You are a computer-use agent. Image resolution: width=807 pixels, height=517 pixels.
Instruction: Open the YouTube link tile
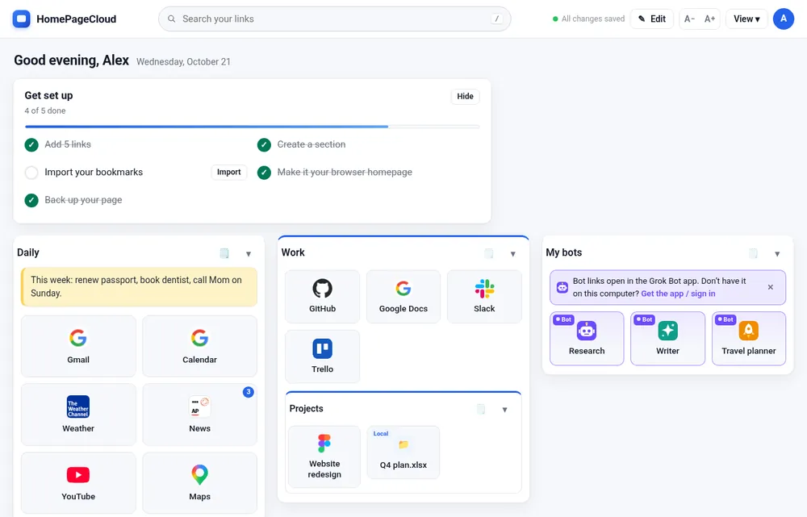tap(78, 483)
